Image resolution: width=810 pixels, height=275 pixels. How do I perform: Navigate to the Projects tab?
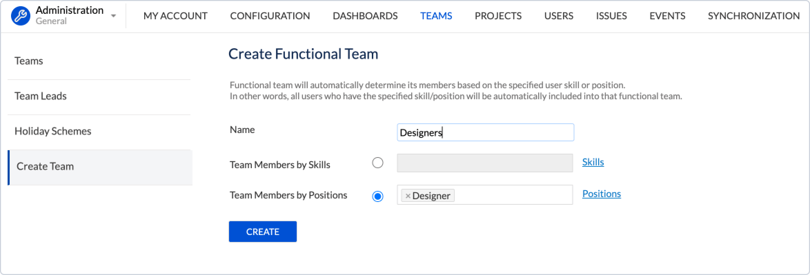pyautogui.click(x=498, y=16)
